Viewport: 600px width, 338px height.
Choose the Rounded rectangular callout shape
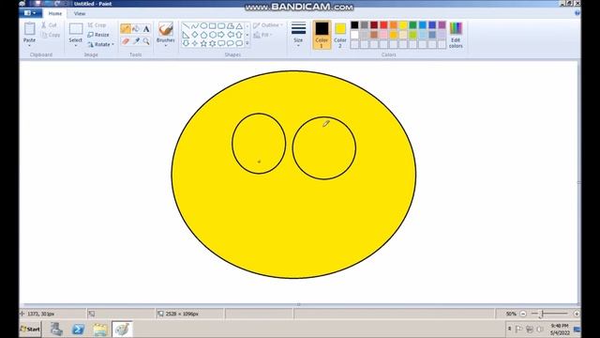click(221, 43)
